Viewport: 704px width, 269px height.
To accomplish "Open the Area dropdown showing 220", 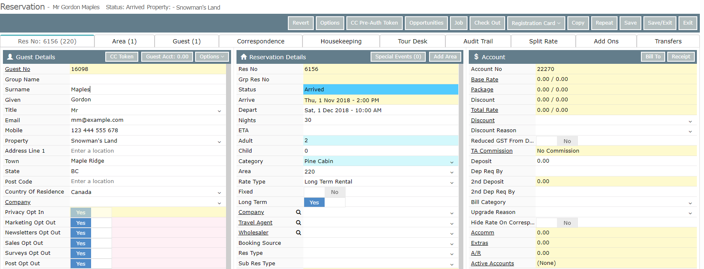I will coord(452,172).
